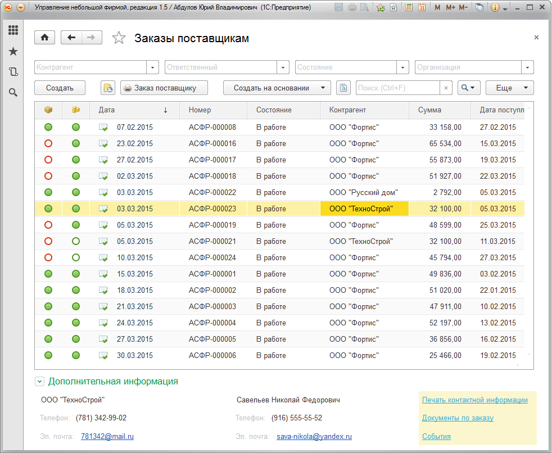Go back with the left arrow button
The image size is (552, 453).
(71, 38)
